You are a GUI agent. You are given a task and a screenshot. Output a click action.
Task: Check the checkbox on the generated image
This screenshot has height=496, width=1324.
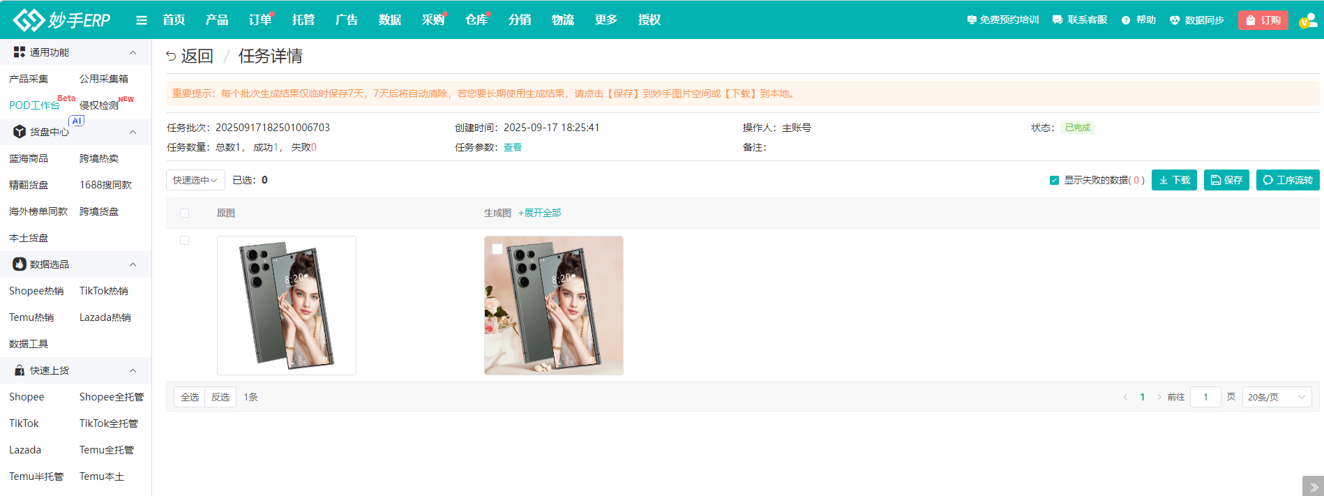click(497, 249)
